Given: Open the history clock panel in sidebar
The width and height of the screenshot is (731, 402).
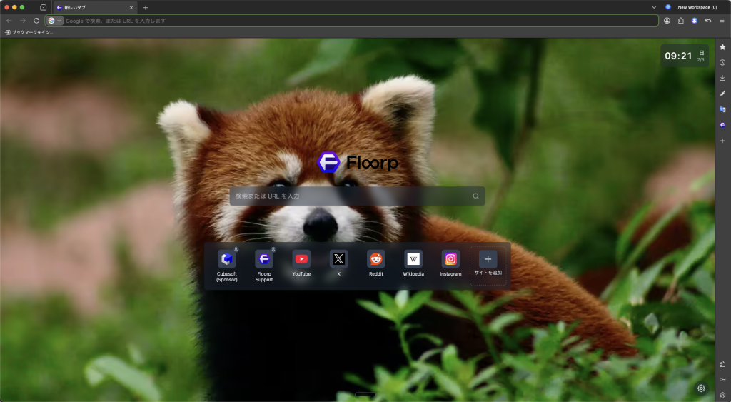Looking at the screenshot, I should [x=722, y=62].
